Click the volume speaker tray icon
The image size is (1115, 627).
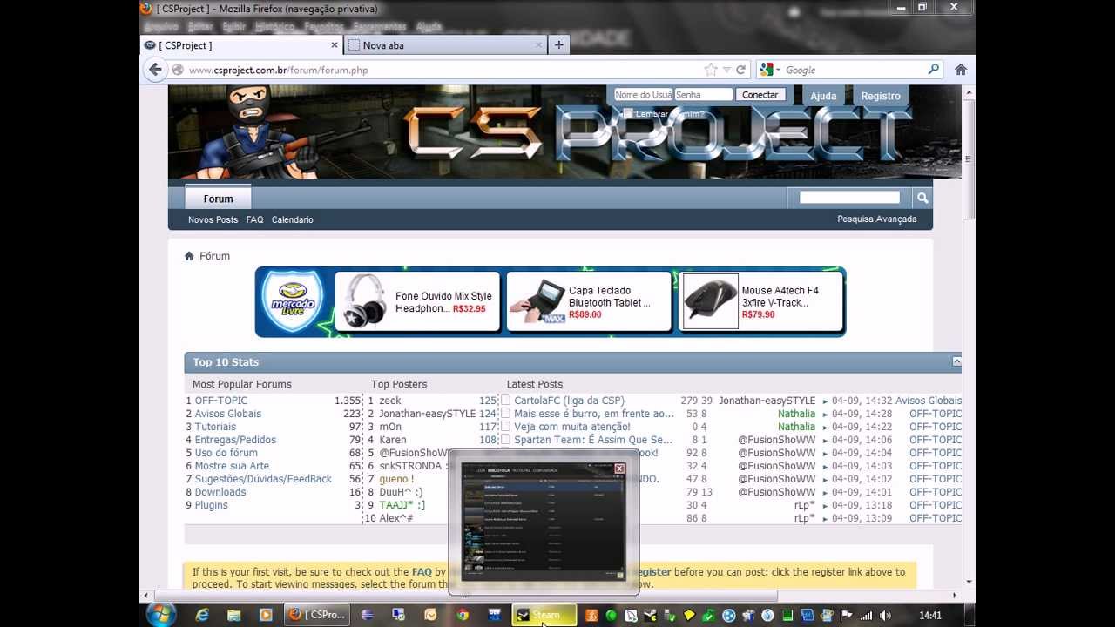click(x=886, y=616)
